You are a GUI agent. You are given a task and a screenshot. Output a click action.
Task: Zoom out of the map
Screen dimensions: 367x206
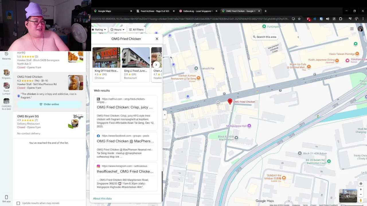coord(361,195)
